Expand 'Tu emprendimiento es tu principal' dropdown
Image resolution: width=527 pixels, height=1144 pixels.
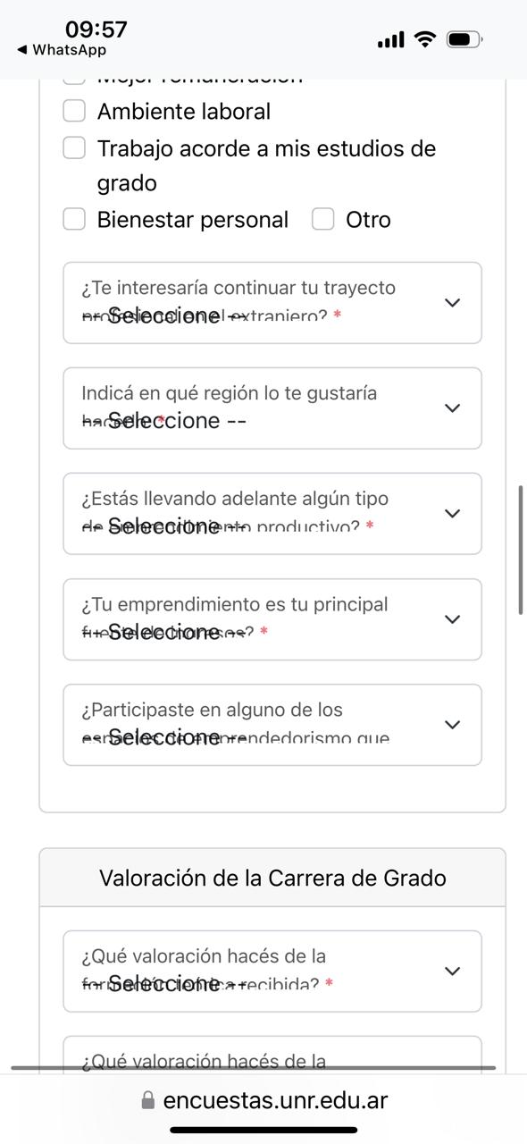(272, 619)
